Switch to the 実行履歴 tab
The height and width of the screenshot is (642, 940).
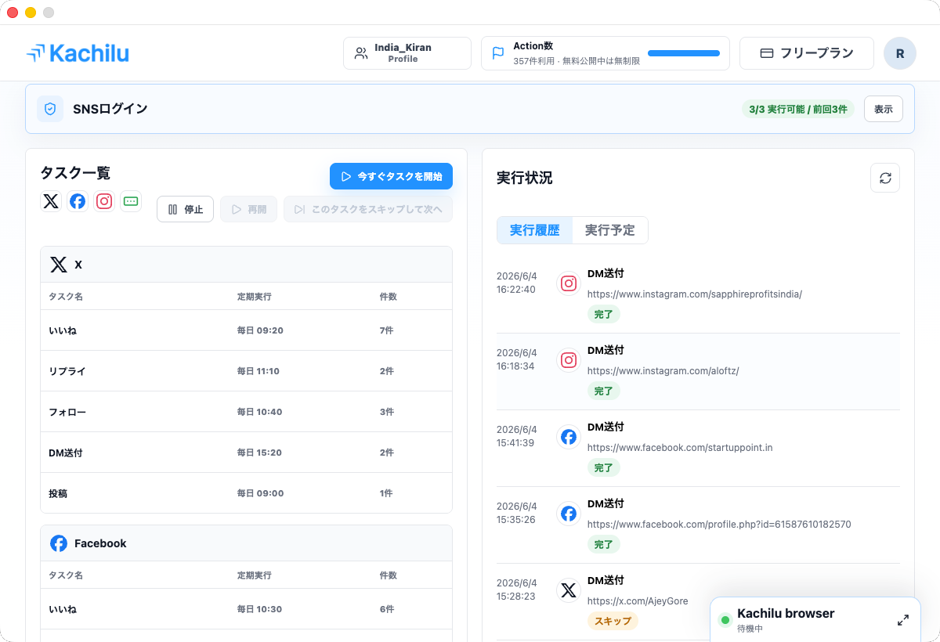tap(535, 230)
